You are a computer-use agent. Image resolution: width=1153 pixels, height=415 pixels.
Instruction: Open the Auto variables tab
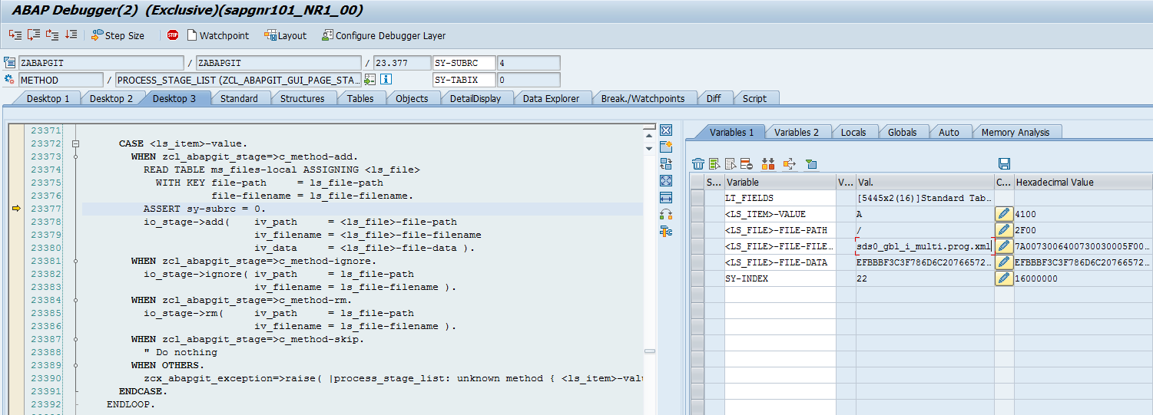[x=949, y=132]
